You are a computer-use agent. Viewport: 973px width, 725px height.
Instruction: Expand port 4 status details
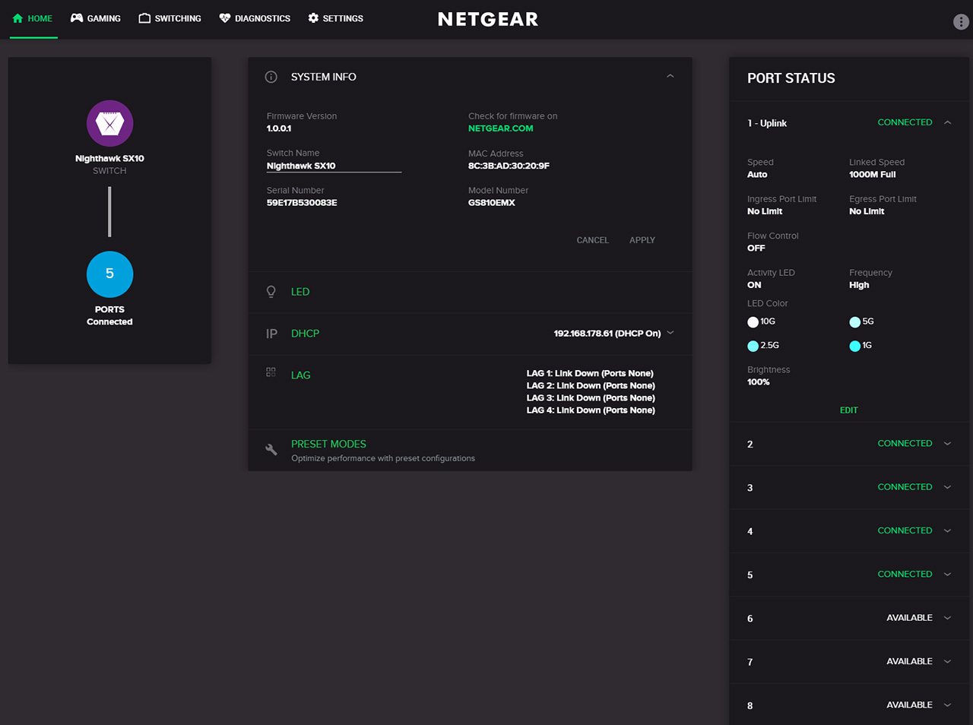click(947, 530)
